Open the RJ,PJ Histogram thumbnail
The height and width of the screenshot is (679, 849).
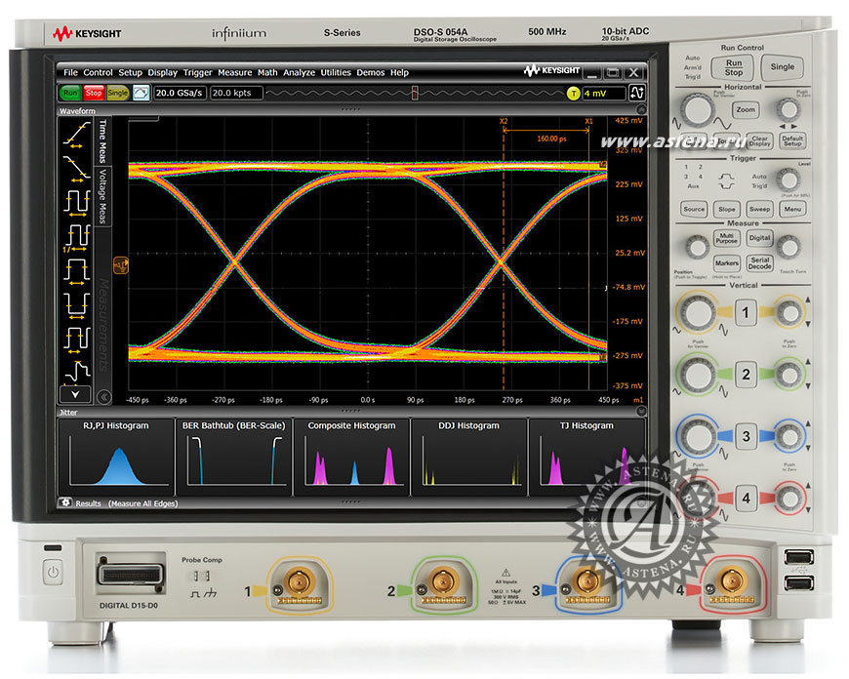(x=116, y=457)
